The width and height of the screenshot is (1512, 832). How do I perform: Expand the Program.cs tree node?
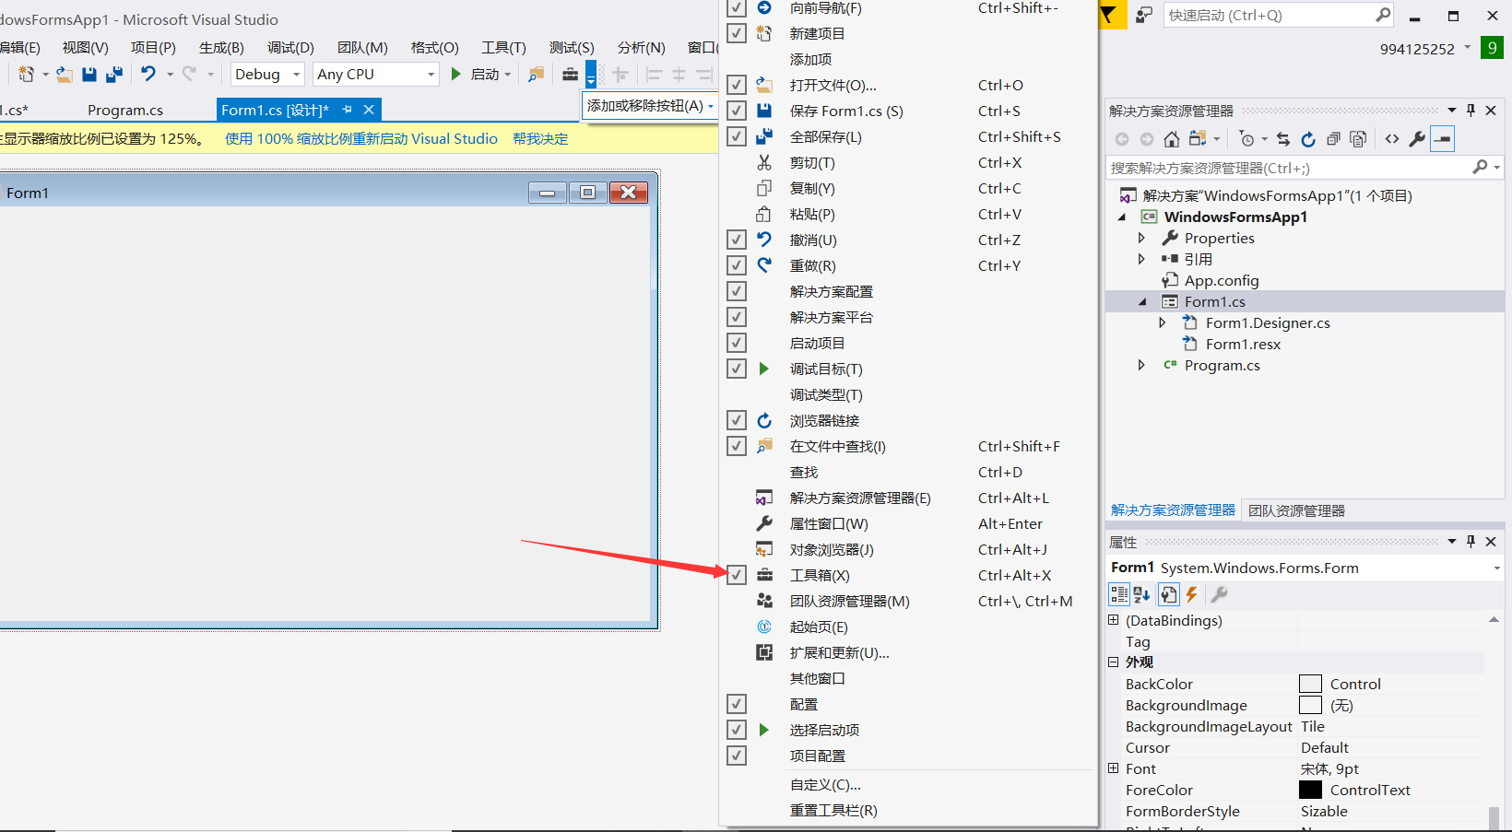coord(1141,365)
